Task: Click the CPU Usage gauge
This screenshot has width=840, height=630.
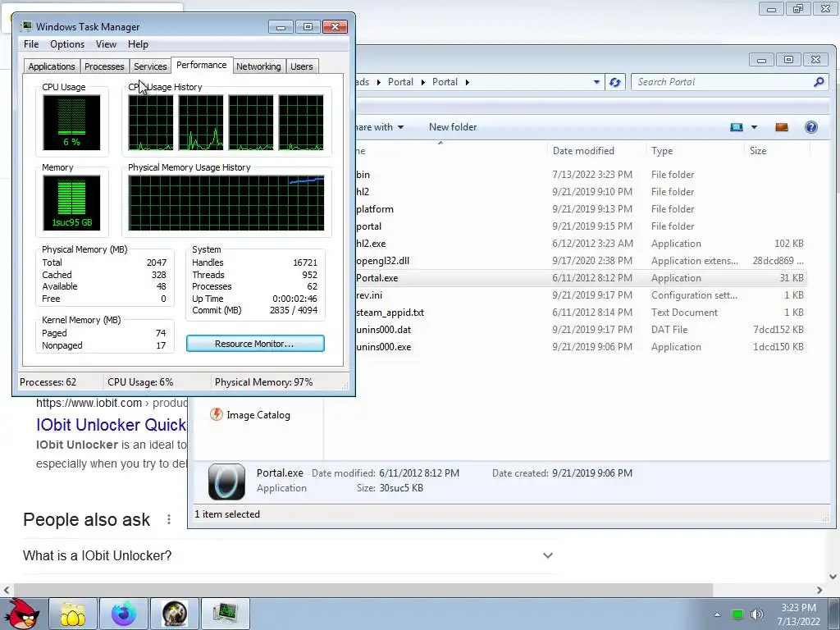Action: [x=71, y=123]
